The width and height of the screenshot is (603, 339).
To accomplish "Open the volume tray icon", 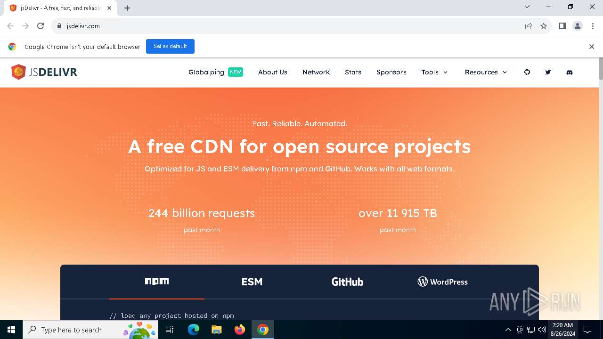I will 542,330.
